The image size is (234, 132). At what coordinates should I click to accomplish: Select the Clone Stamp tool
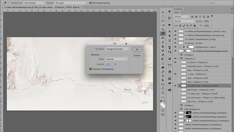tap(163, 47)
